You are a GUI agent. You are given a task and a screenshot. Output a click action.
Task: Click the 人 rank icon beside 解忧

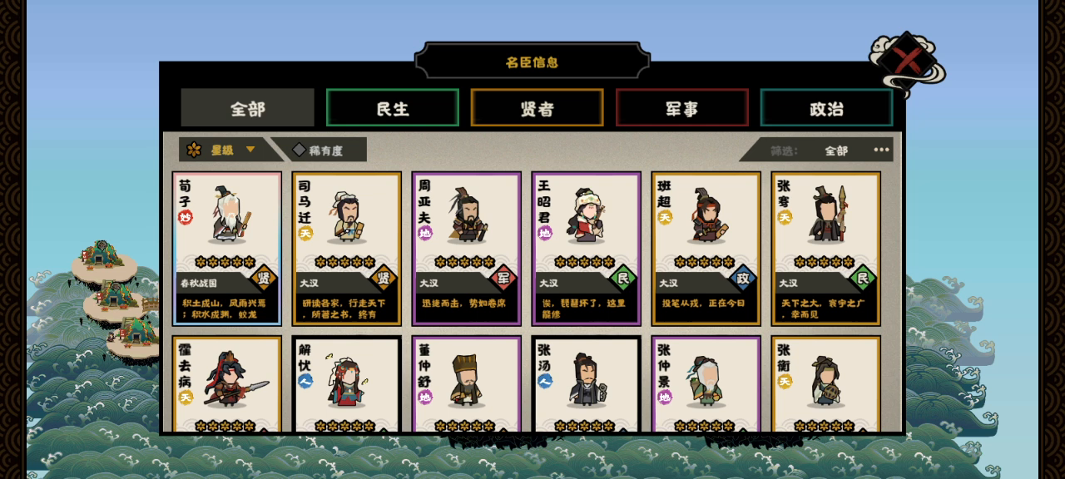(x=305, y=381)
